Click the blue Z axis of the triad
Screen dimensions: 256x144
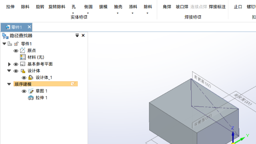pos(233,137)
